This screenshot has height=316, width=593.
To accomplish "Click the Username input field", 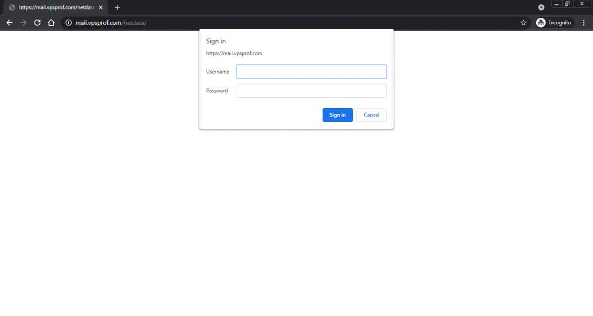I will coord(311,72).
